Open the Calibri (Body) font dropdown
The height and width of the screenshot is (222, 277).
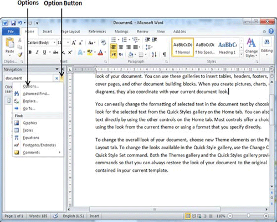tap(42, 43)
